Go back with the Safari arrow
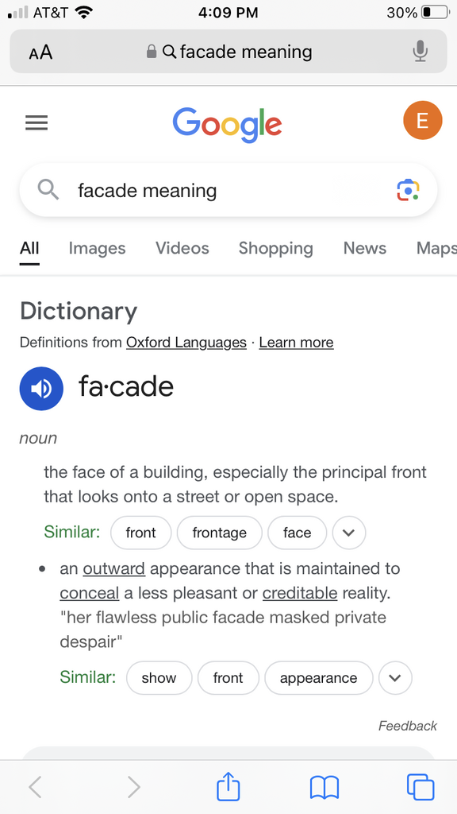This screenshot has height=814, width=457. pos(35,787)
